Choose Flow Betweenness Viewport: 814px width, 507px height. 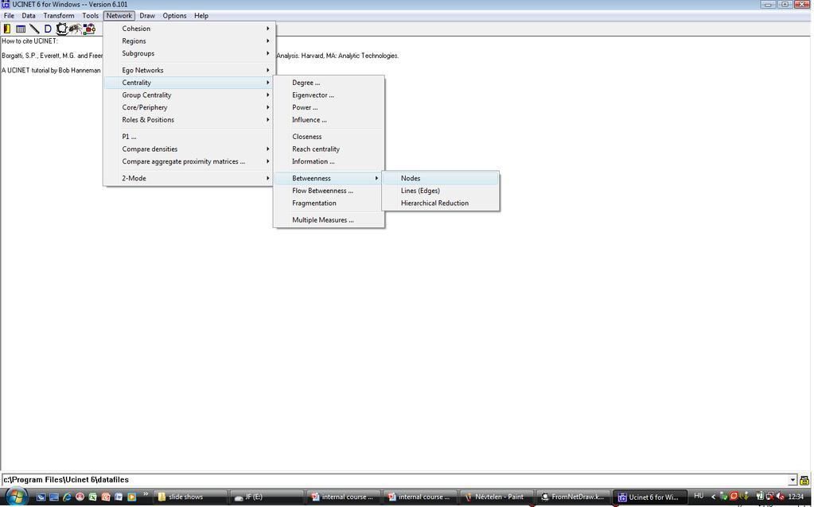coord(329,191)
